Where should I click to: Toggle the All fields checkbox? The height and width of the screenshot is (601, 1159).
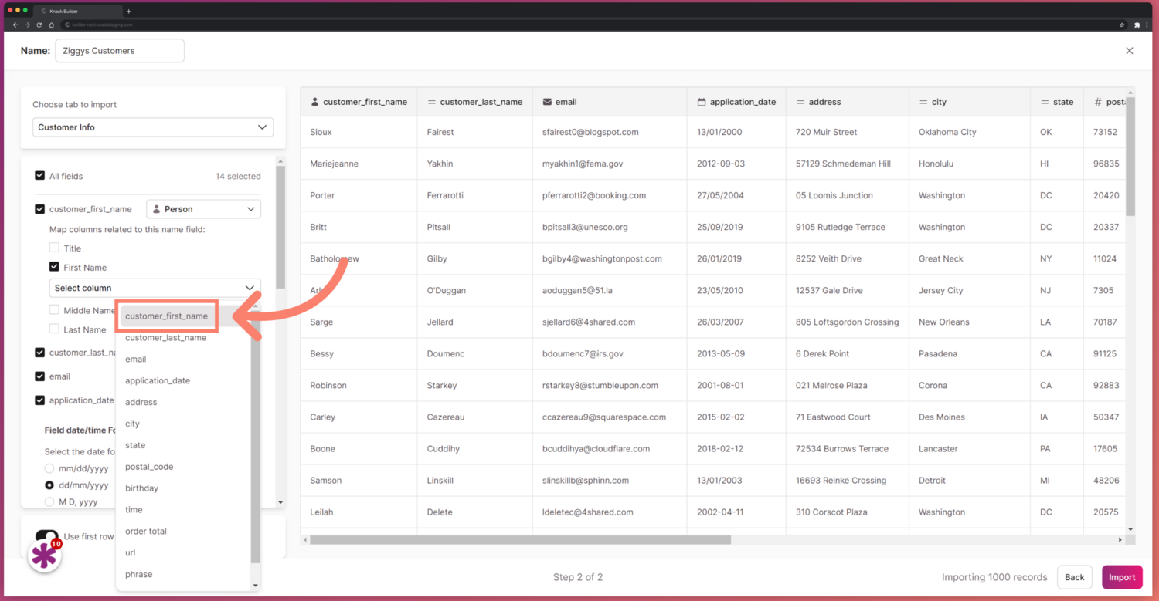tap(40, 176)
